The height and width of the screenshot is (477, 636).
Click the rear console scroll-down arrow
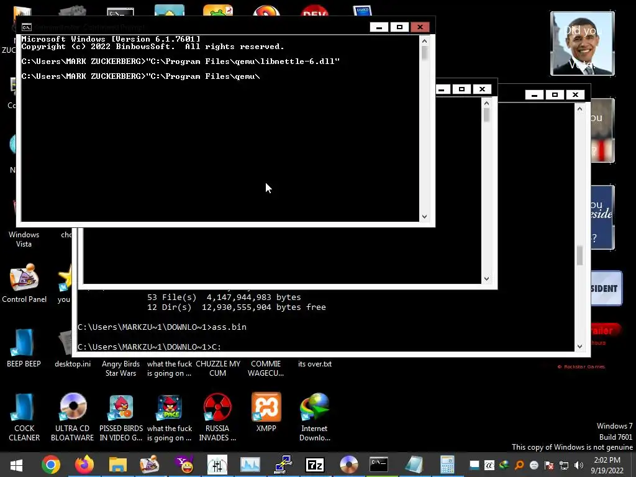pyautogui.click(x=579, y=347)
